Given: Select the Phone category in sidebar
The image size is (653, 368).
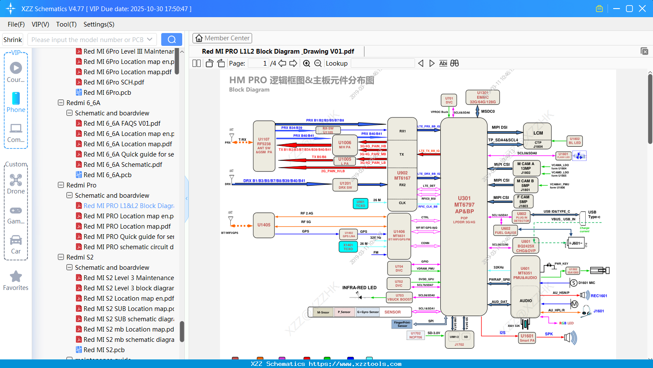Looking at the screenshot, I should tap(16, 102).
